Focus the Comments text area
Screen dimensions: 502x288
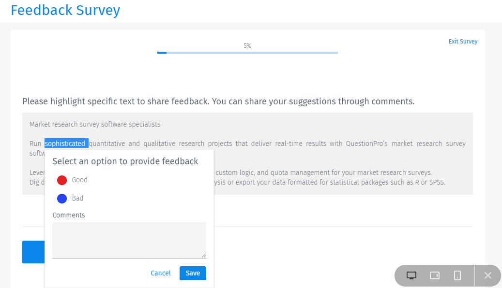129,240
